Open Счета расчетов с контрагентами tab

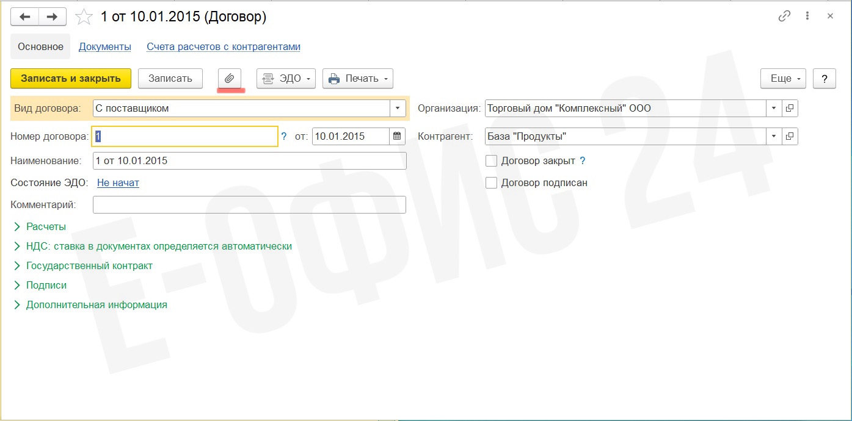point(224,47)
